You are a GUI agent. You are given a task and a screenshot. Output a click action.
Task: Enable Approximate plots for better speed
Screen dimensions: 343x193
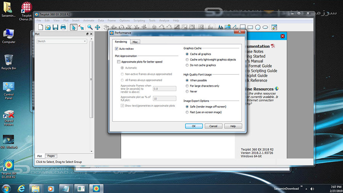(119, 62)
